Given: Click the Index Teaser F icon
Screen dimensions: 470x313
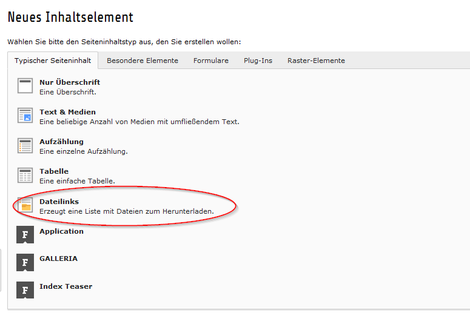Looking at the screenshot, I should (x=25, y=289).
